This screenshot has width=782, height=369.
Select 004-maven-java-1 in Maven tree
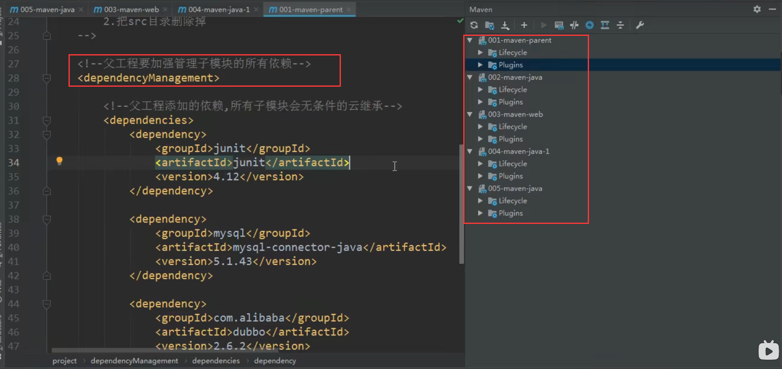518,151
